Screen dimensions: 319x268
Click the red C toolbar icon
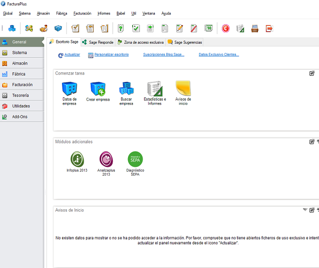tap(225, 29)
